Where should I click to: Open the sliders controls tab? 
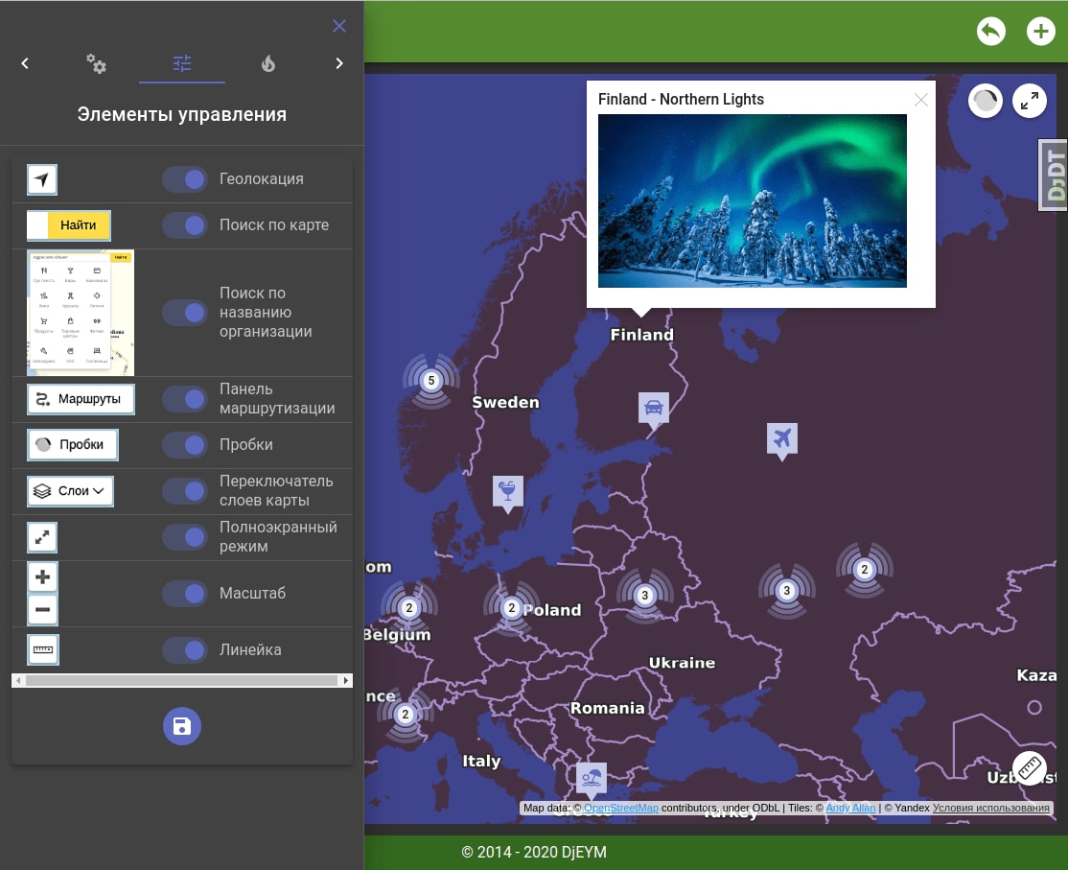coord(182,63)
